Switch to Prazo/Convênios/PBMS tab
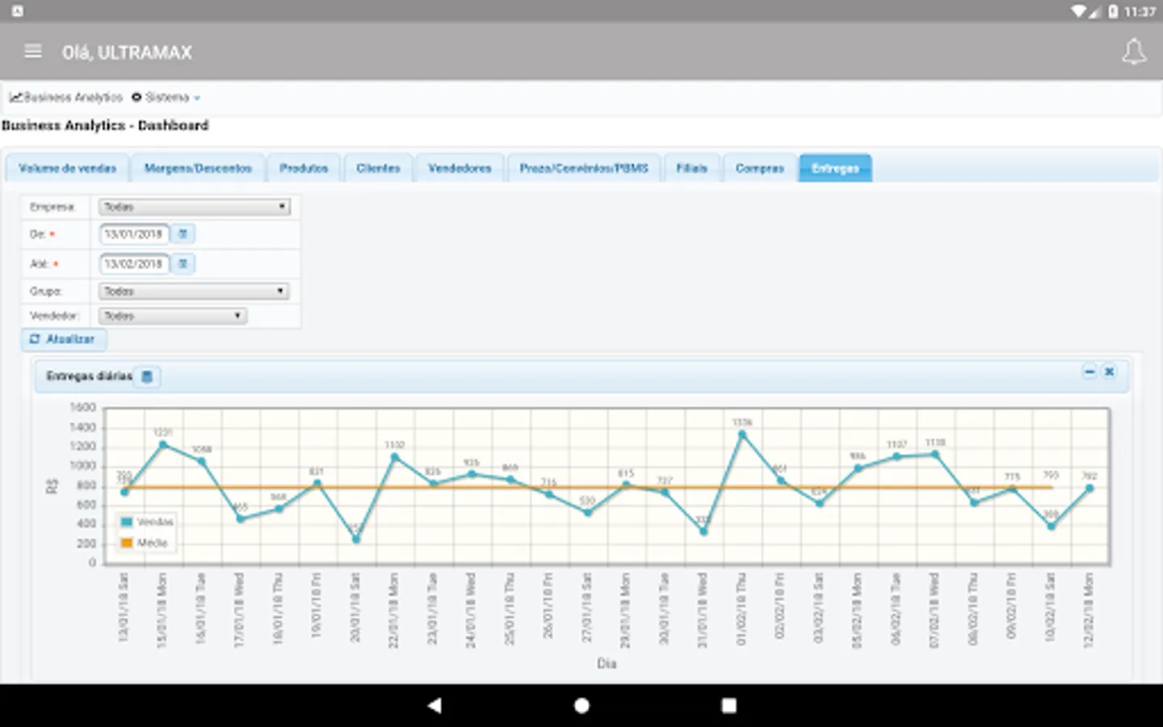The height and width of the screenshot is (727, 1163). 584,168
